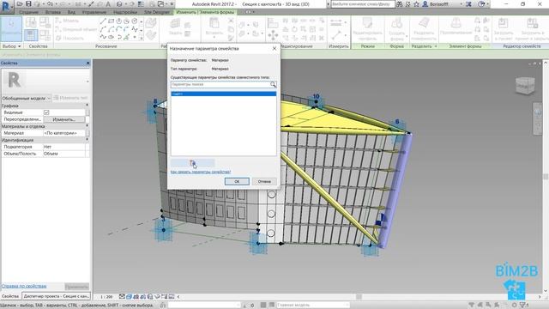Open the how-to-create family parameters link
549x309 pixels.
[x=201, y=172]
